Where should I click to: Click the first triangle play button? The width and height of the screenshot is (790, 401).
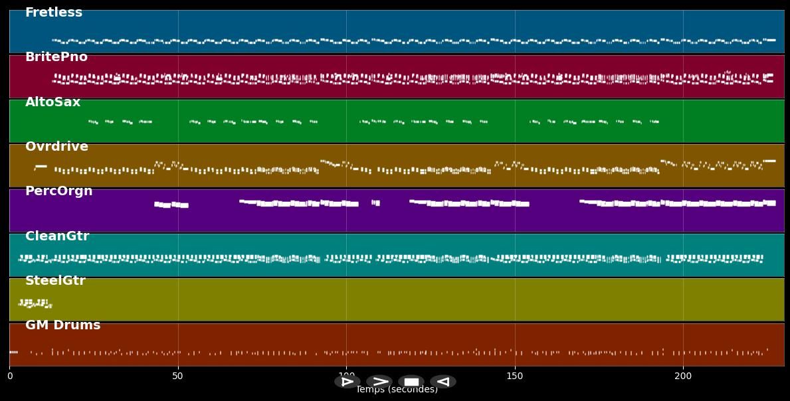347,382
